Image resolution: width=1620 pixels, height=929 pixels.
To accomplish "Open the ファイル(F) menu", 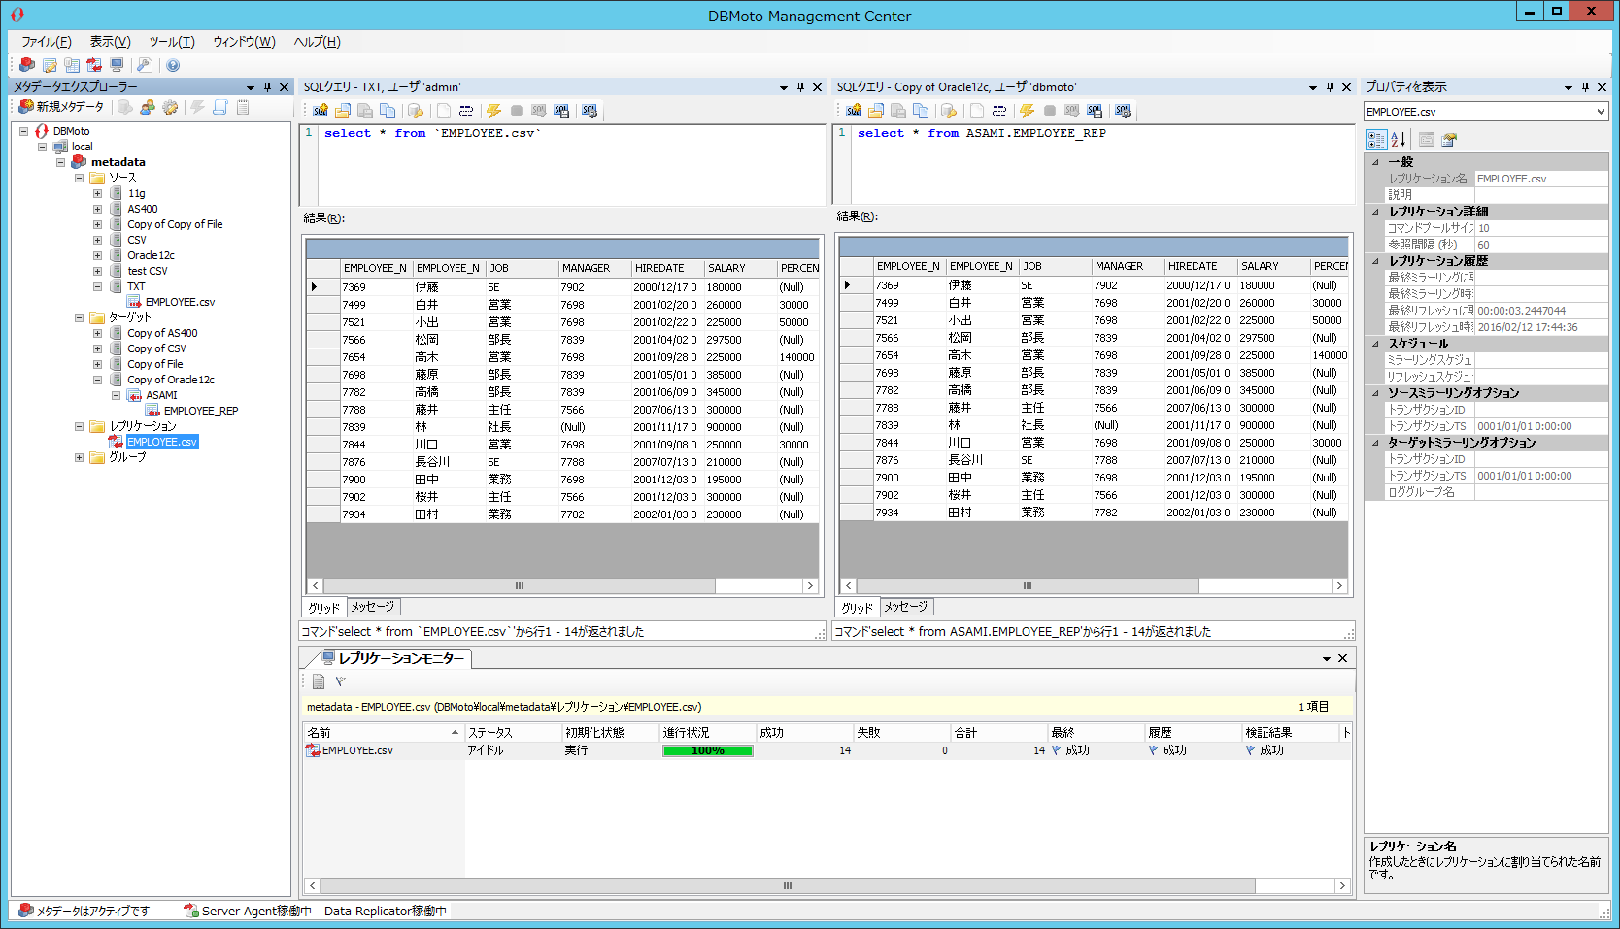I will (x=46, y=42).
